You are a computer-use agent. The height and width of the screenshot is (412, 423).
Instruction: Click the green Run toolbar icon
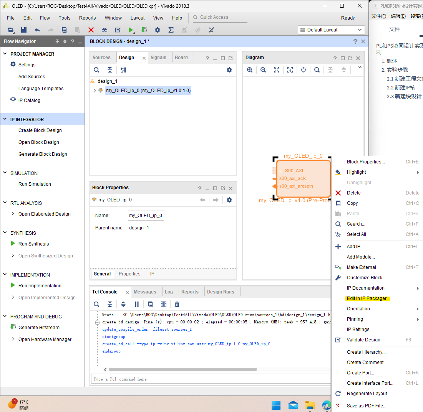point(131,30)
